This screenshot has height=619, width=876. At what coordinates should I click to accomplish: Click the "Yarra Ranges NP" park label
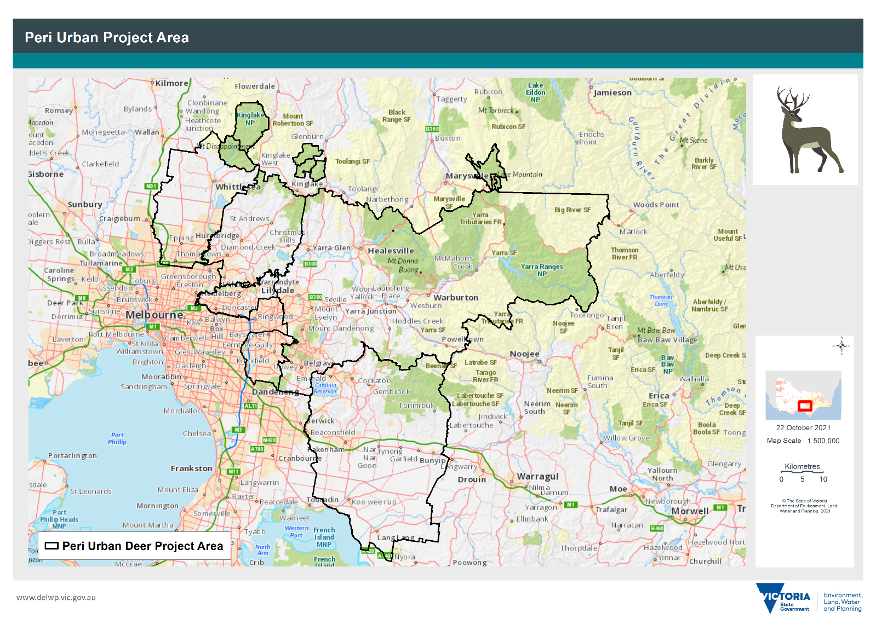pos(541,270)
